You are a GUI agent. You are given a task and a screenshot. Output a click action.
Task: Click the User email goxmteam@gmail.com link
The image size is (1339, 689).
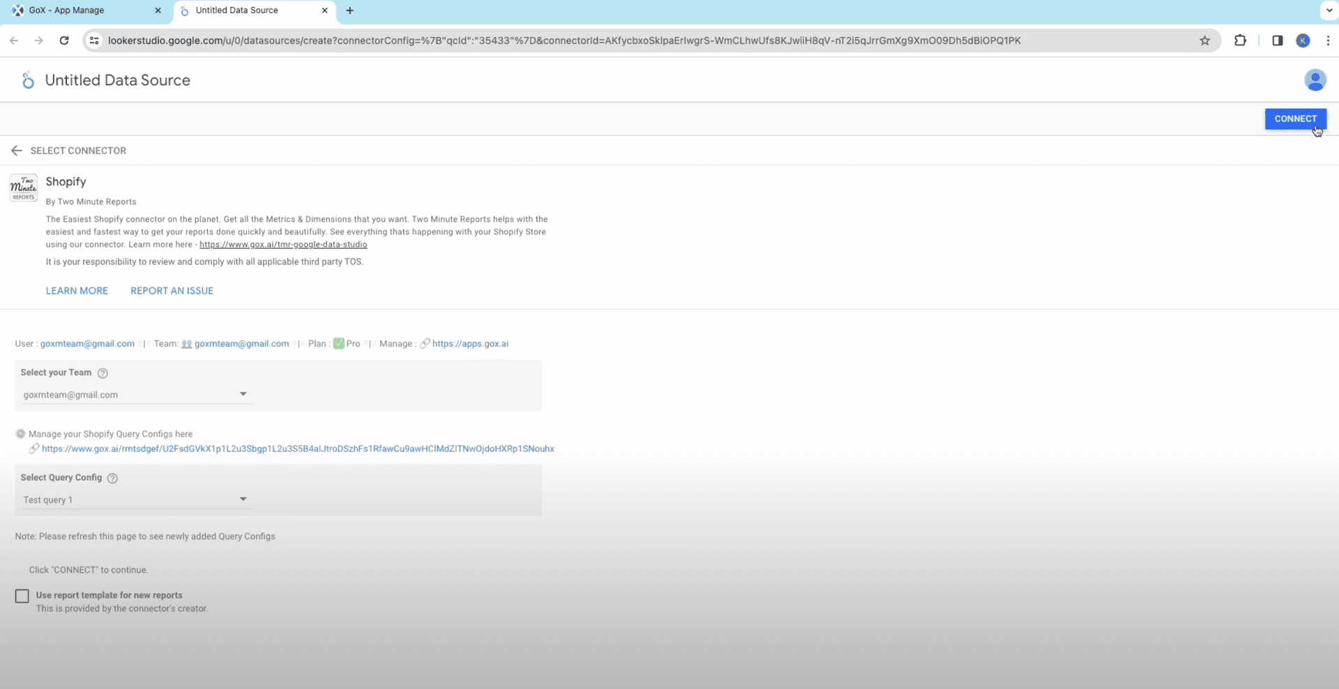87,344
